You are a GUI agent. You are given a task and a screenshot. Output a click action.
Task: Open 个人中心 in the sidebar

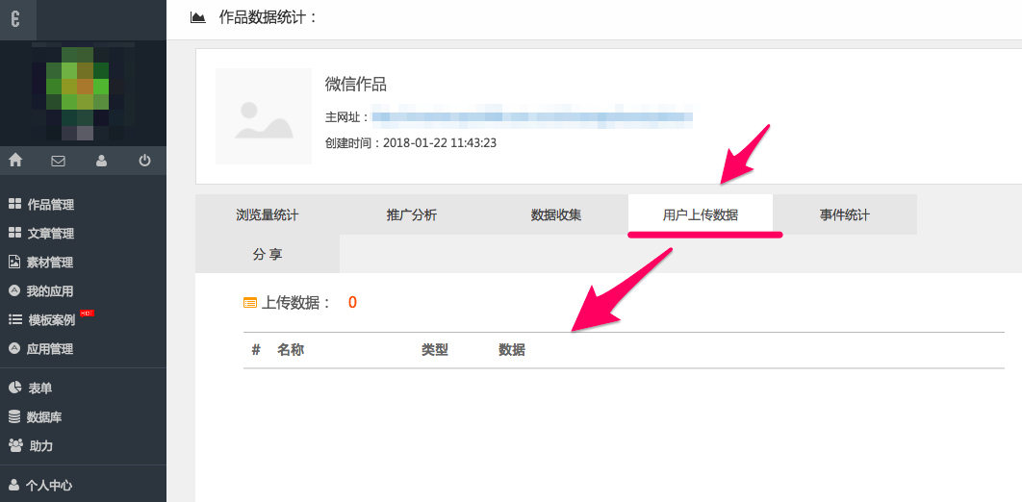[48, 486]
